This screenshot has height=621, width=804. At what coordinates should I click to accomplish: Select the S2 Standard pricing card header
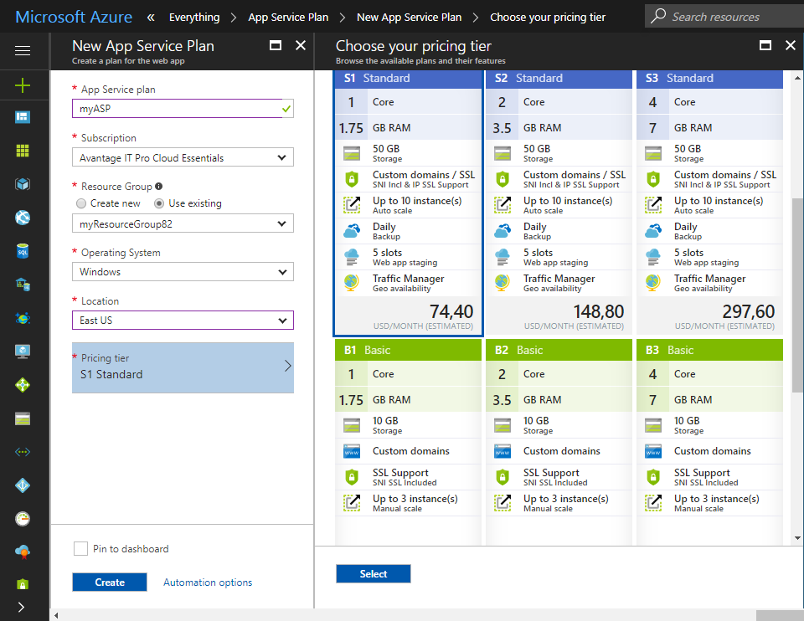(x=559, y=79)
